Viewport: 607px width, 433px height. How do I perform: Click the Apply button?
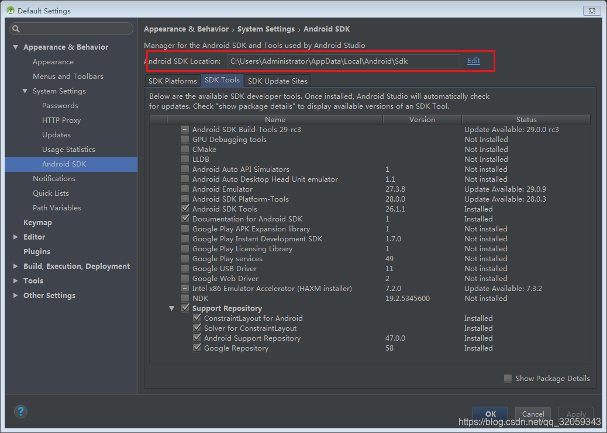click(575, 414)
